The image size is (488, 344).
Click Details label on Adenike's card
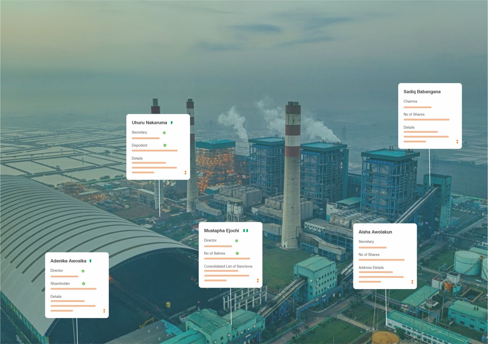point(56,296)
